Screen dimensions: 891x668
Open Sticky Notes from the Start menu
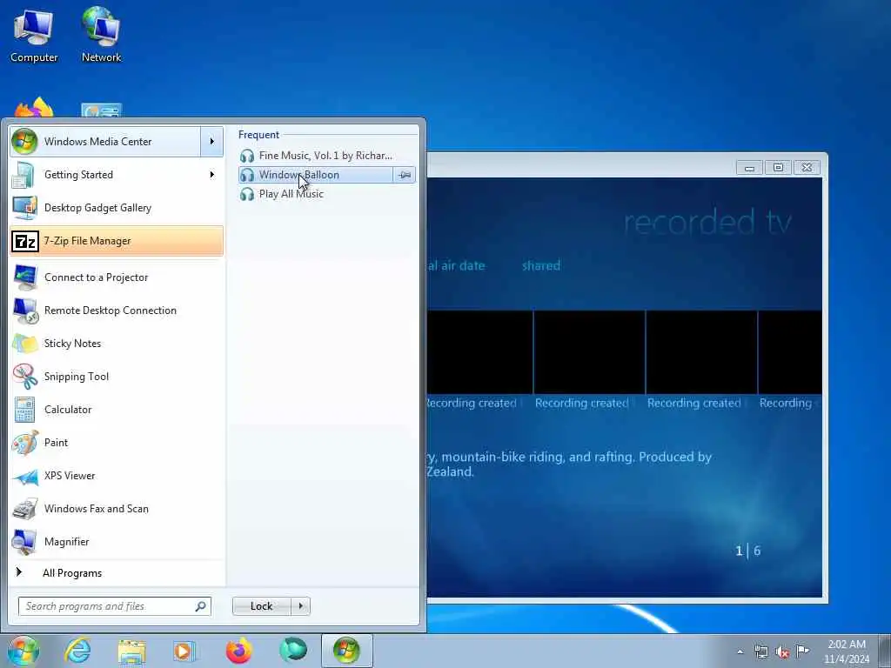tap(117, 344)
